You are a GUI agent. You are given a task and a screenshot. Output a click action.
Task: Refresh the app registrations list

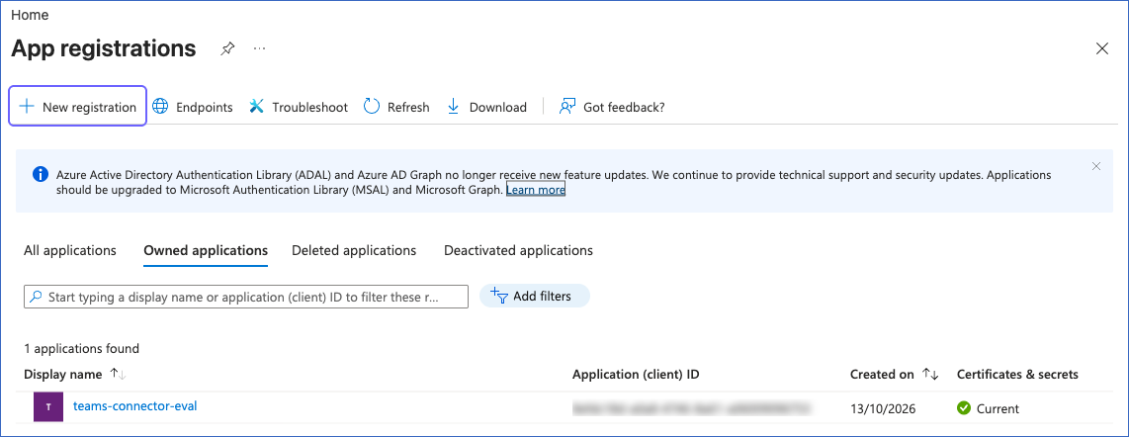[x=396, y=107]
